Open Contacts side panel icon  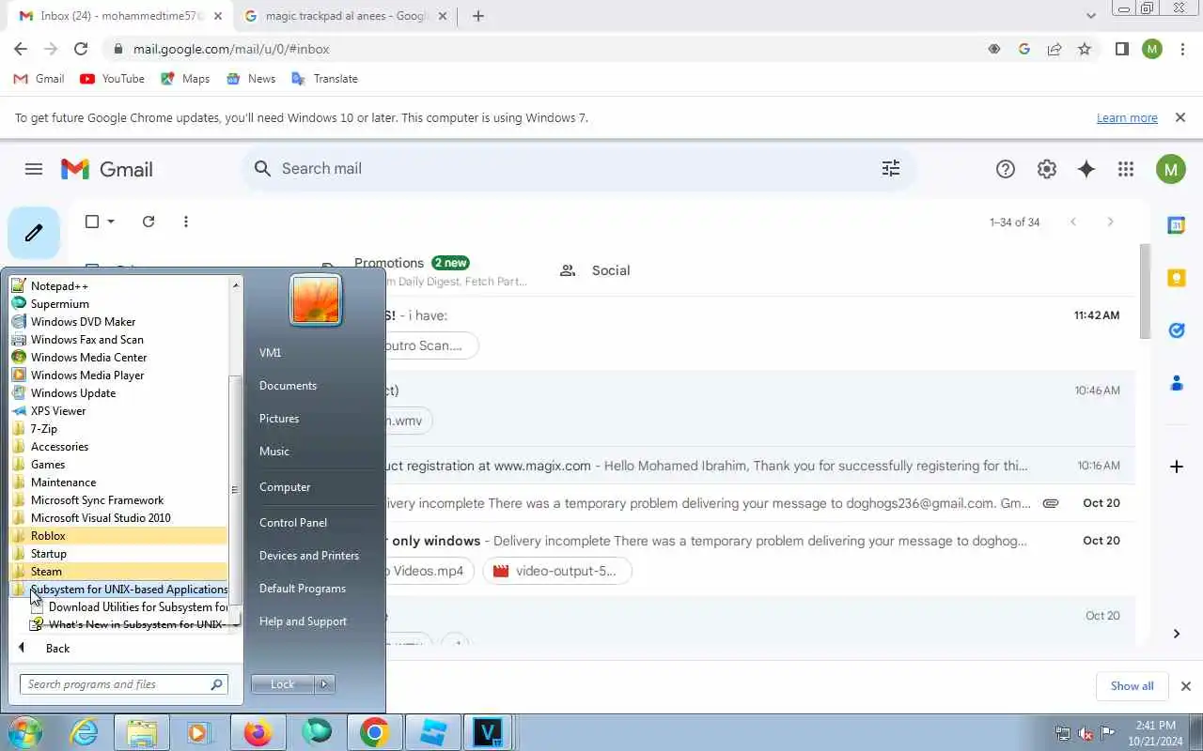[1177, 383]
